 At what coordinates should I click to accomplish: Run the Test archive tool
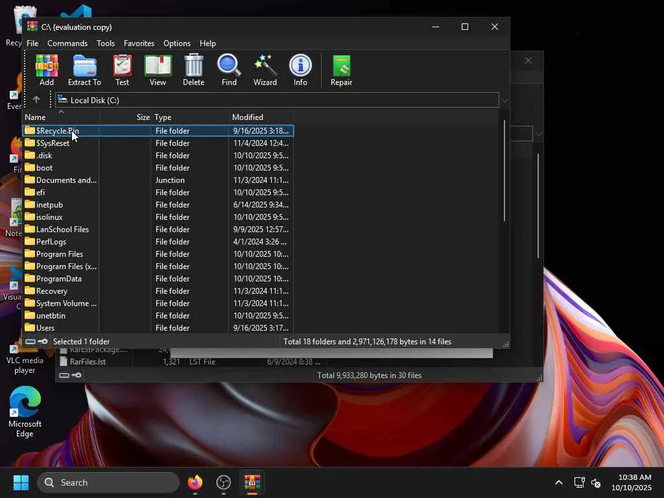tap(122, 70)
